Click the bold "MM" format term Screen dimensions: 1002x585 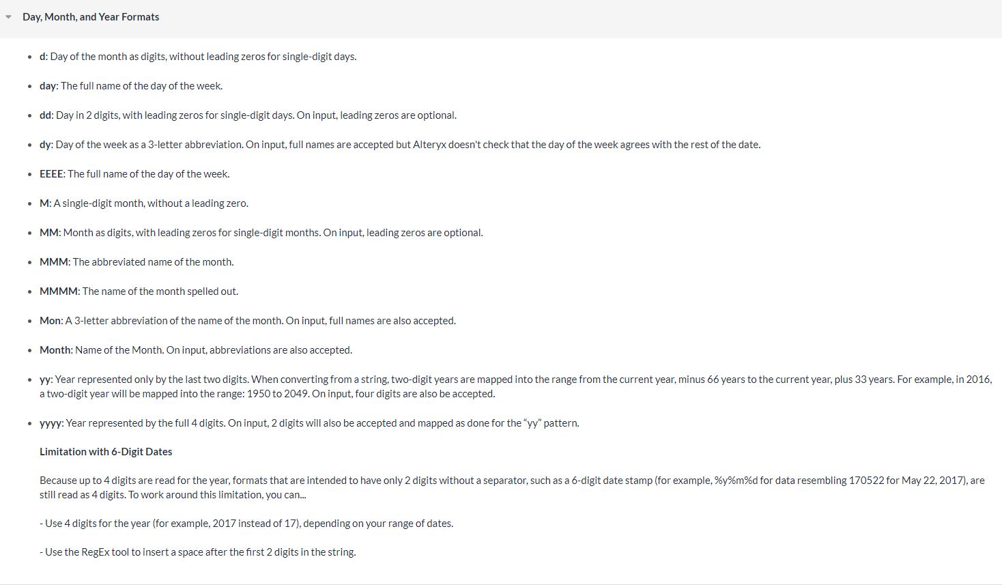[x=49, y=233]
